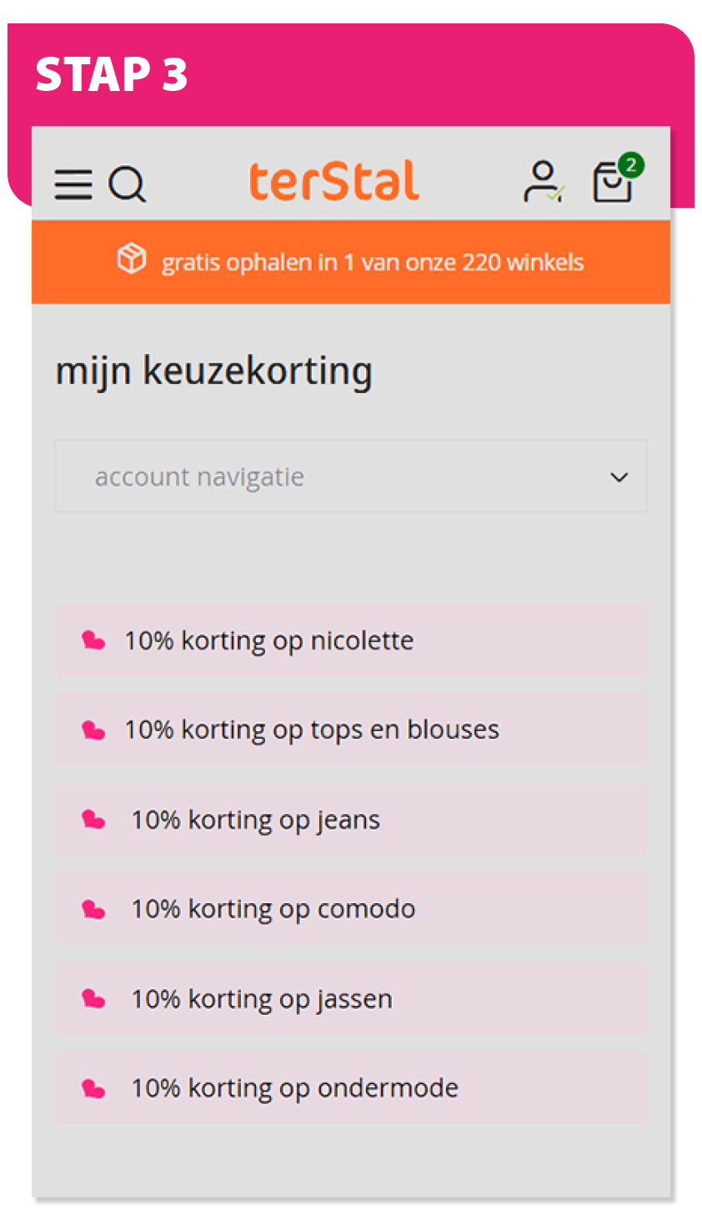This screenshot has width=702, height=1227.
Task: Click the search magnifier icon
Action: 128,184
